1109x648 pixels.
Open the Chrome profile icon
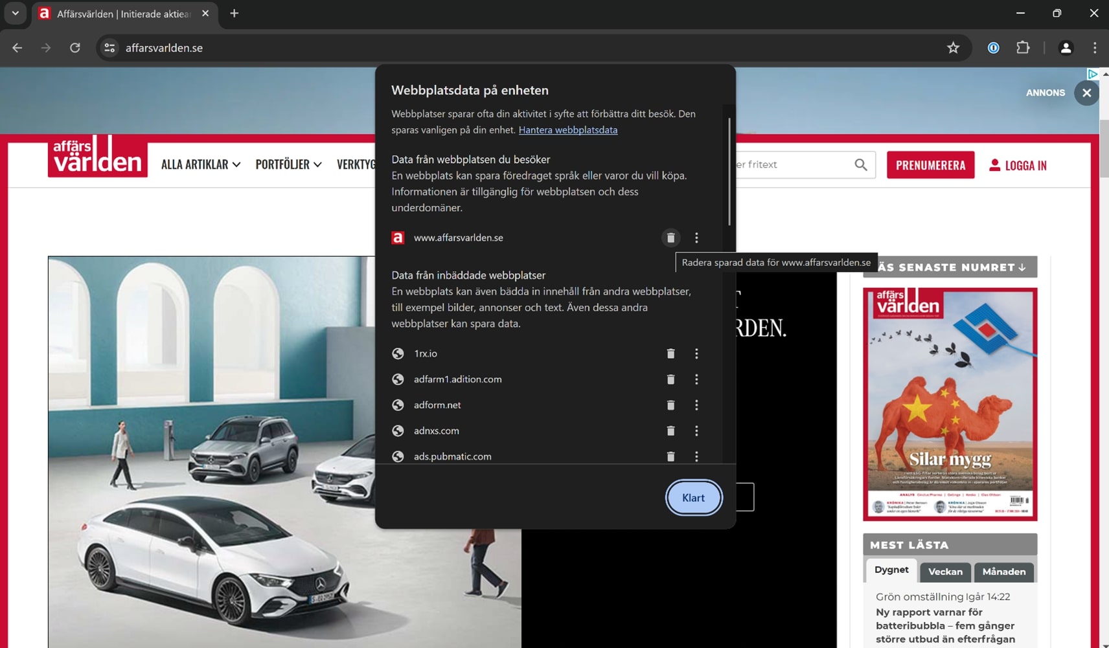point(1066,48)
